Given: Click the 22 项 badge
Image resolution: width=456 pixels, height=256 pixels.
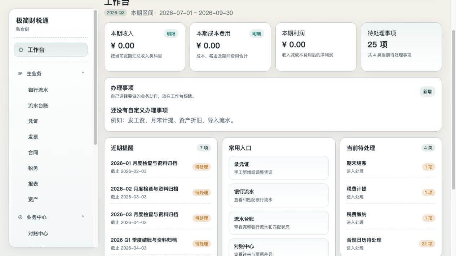Looking at the screenshot, I should tap(427, 244).
